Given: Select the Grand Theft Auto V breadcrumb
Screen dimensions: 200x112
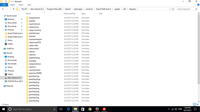Looking at the screenshot, I should click(x=103, y=9).
